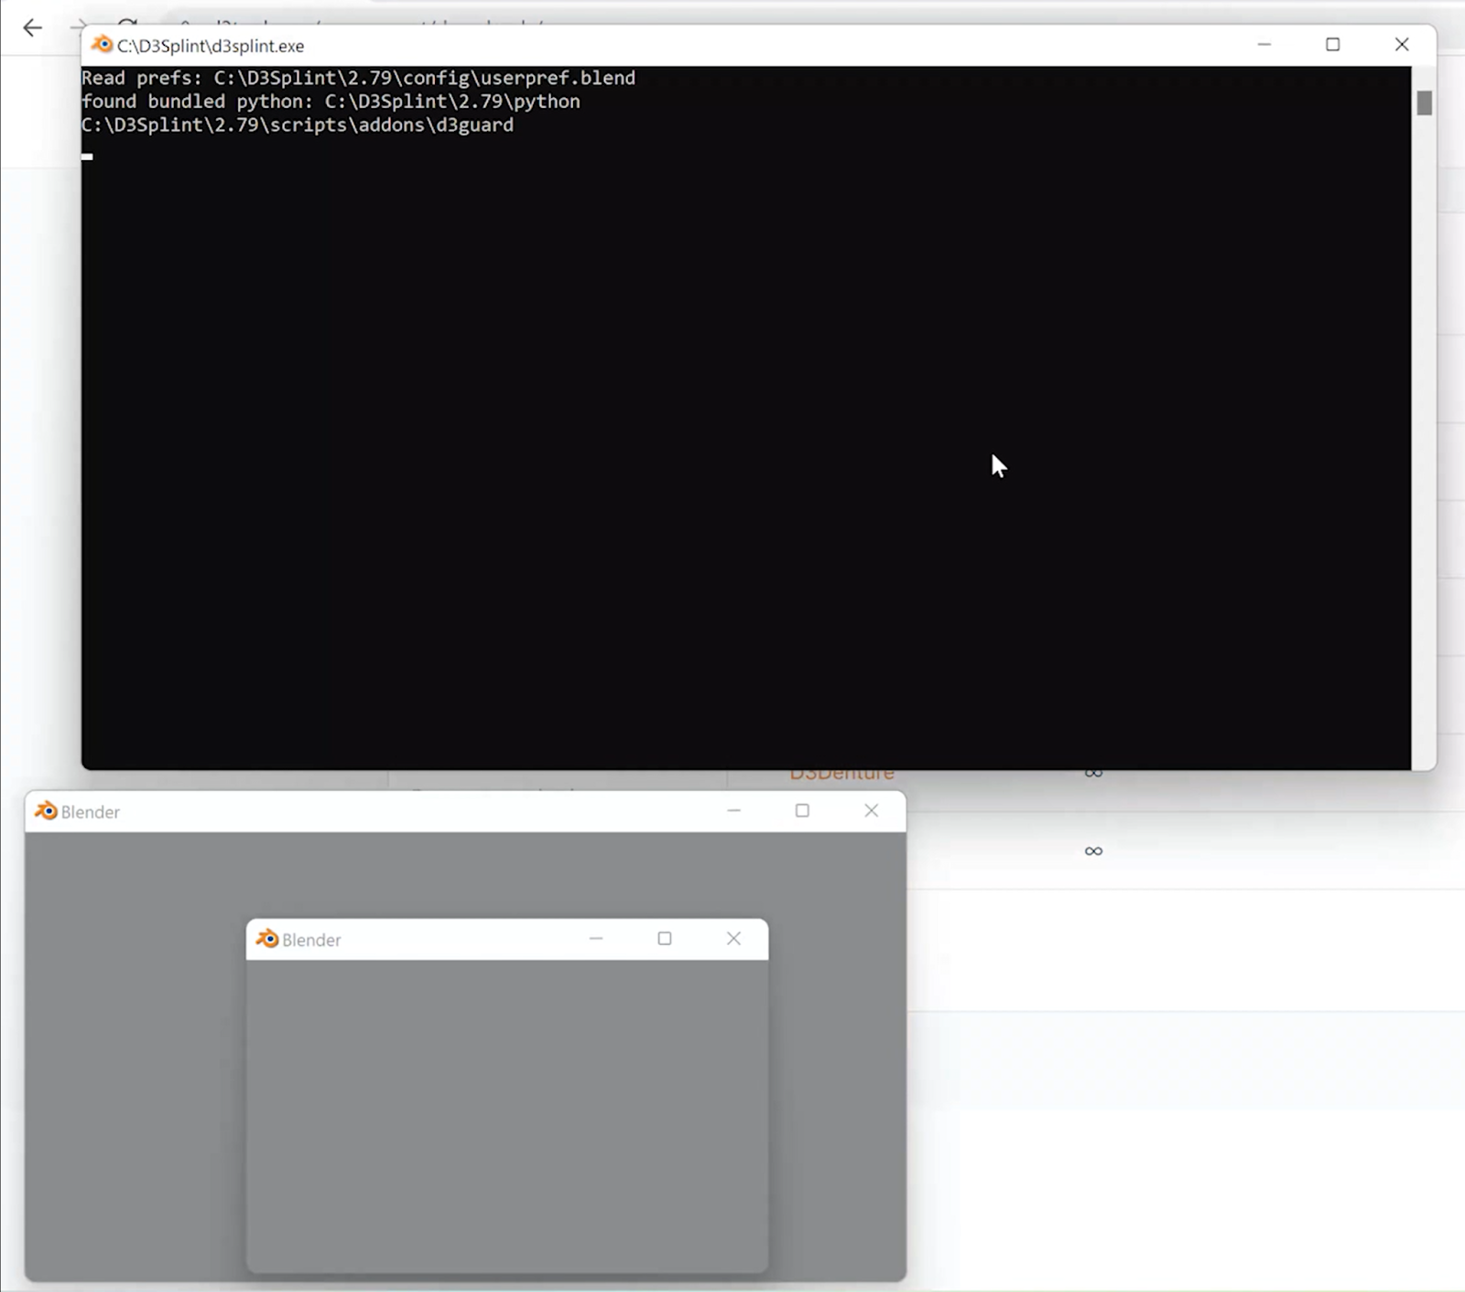This screenshot has height=1292, width=1465.
Task: Click the browser back arrow
Action: (33, 27)
